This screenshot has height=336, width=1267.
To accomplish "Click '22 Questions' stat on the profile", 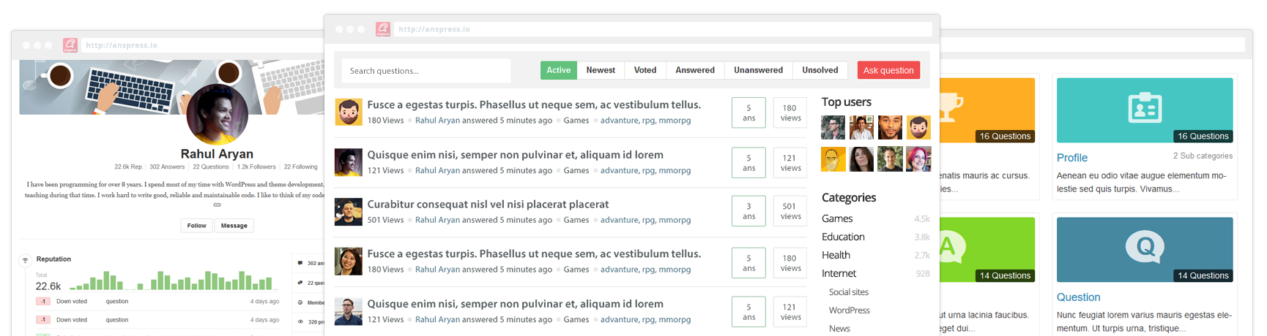I will [211, 167].
